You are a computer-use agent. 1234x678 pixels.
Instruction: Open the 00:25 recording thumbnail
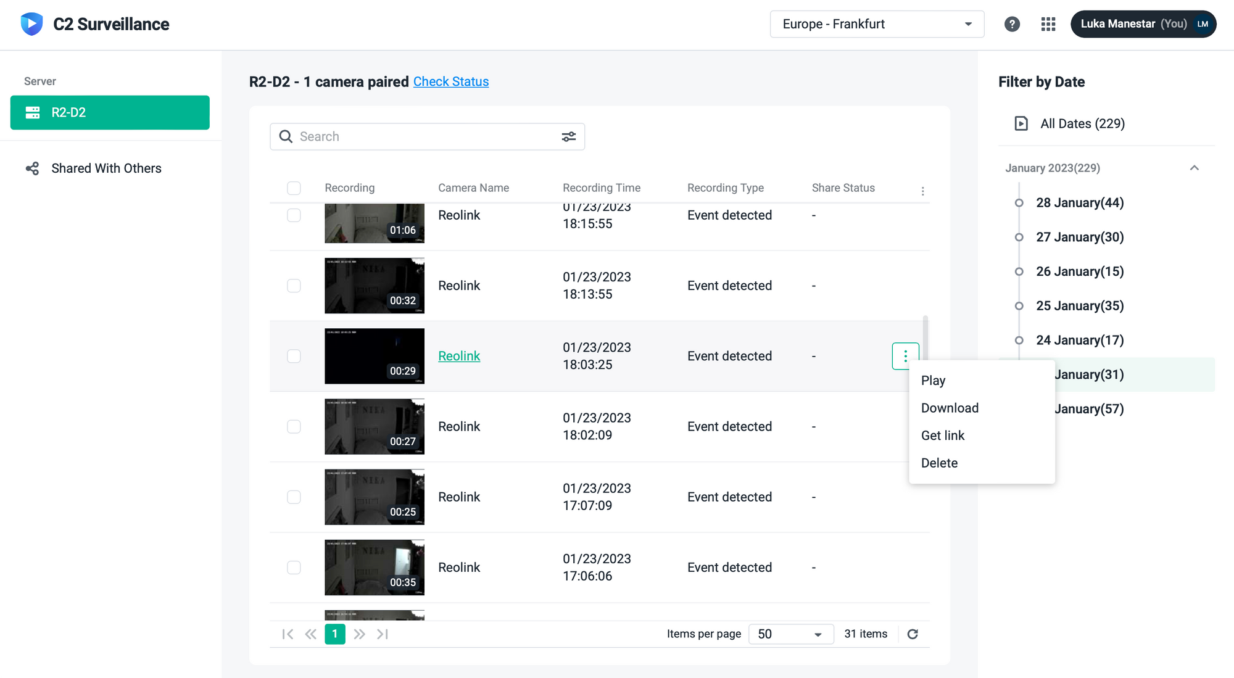coord(375,497)
